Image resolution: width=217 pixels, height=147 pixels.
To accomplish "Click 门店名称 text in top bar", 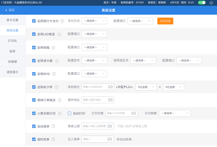I will pos(22,2).
